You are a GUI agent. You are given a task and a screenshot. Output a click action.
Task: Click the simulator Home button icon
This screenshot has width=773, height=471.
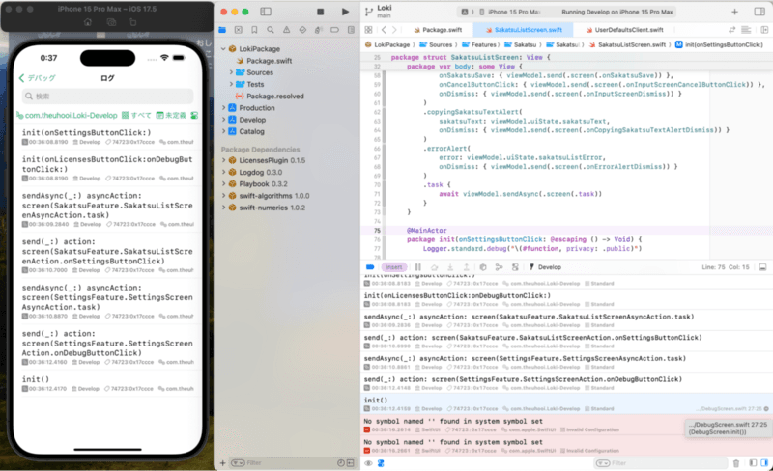[88, 22]
